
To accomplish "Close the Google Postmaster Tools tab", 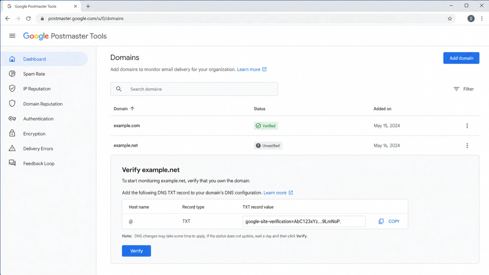I will tap(75, 6).
